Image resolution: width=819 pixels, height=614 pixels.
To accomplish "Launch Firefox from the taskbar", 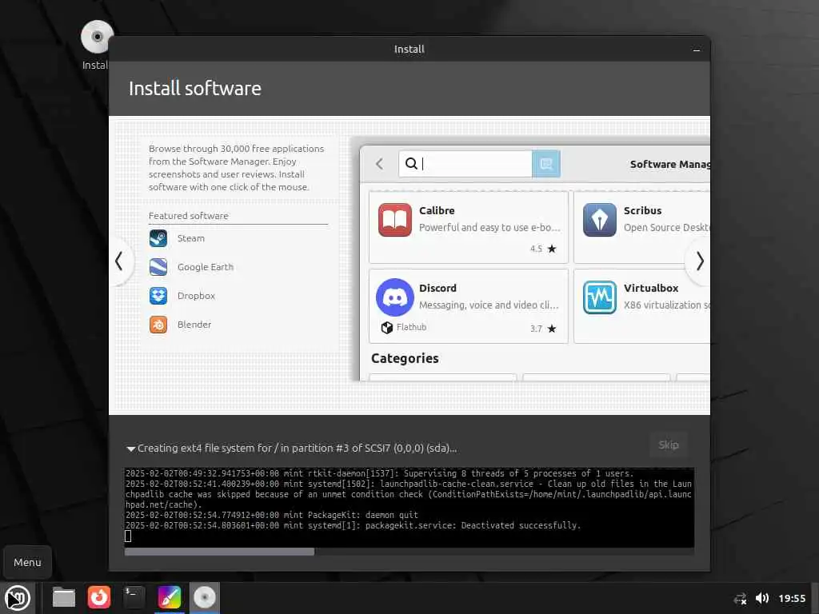I will tap(98, 597).
